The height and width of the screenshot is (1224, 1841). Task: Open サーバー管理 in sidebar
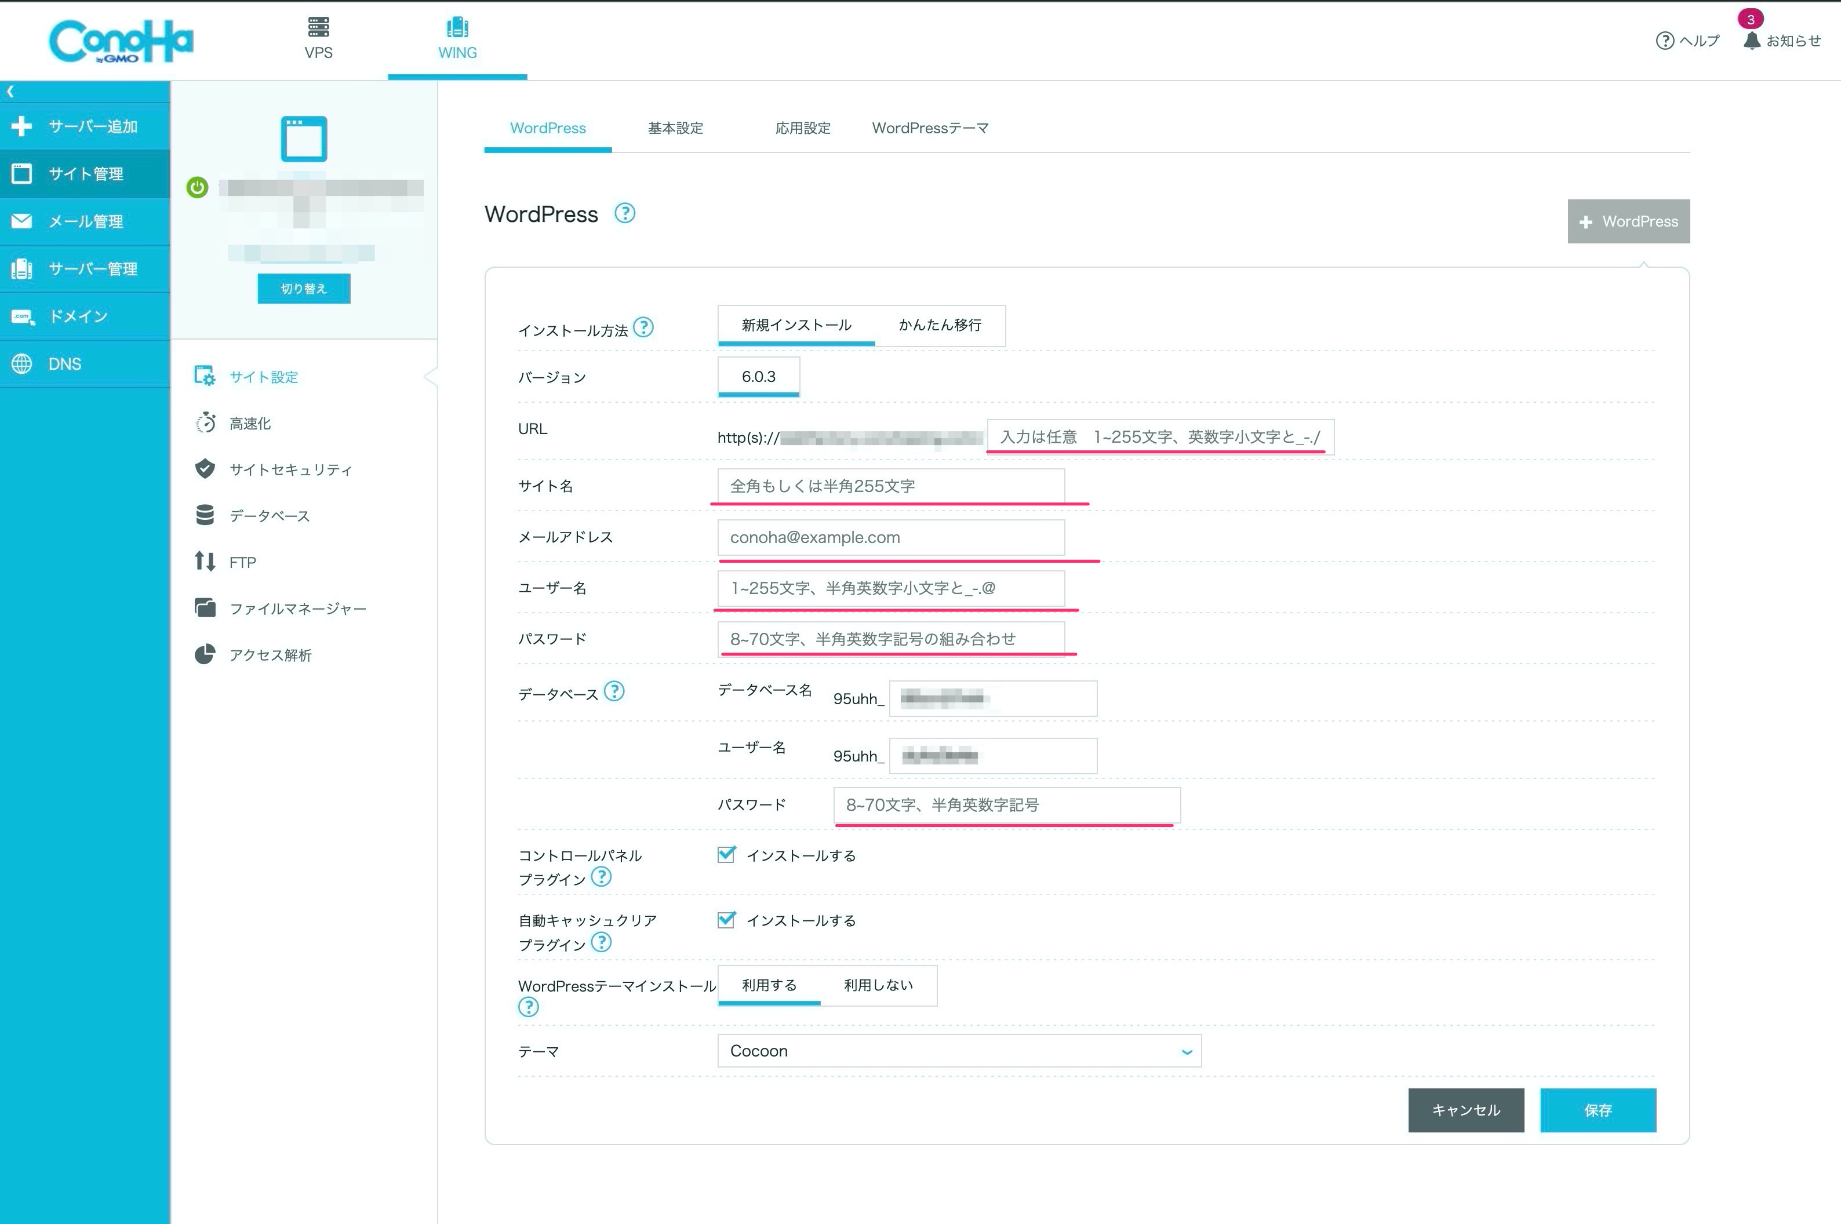(x=85, y=269)
